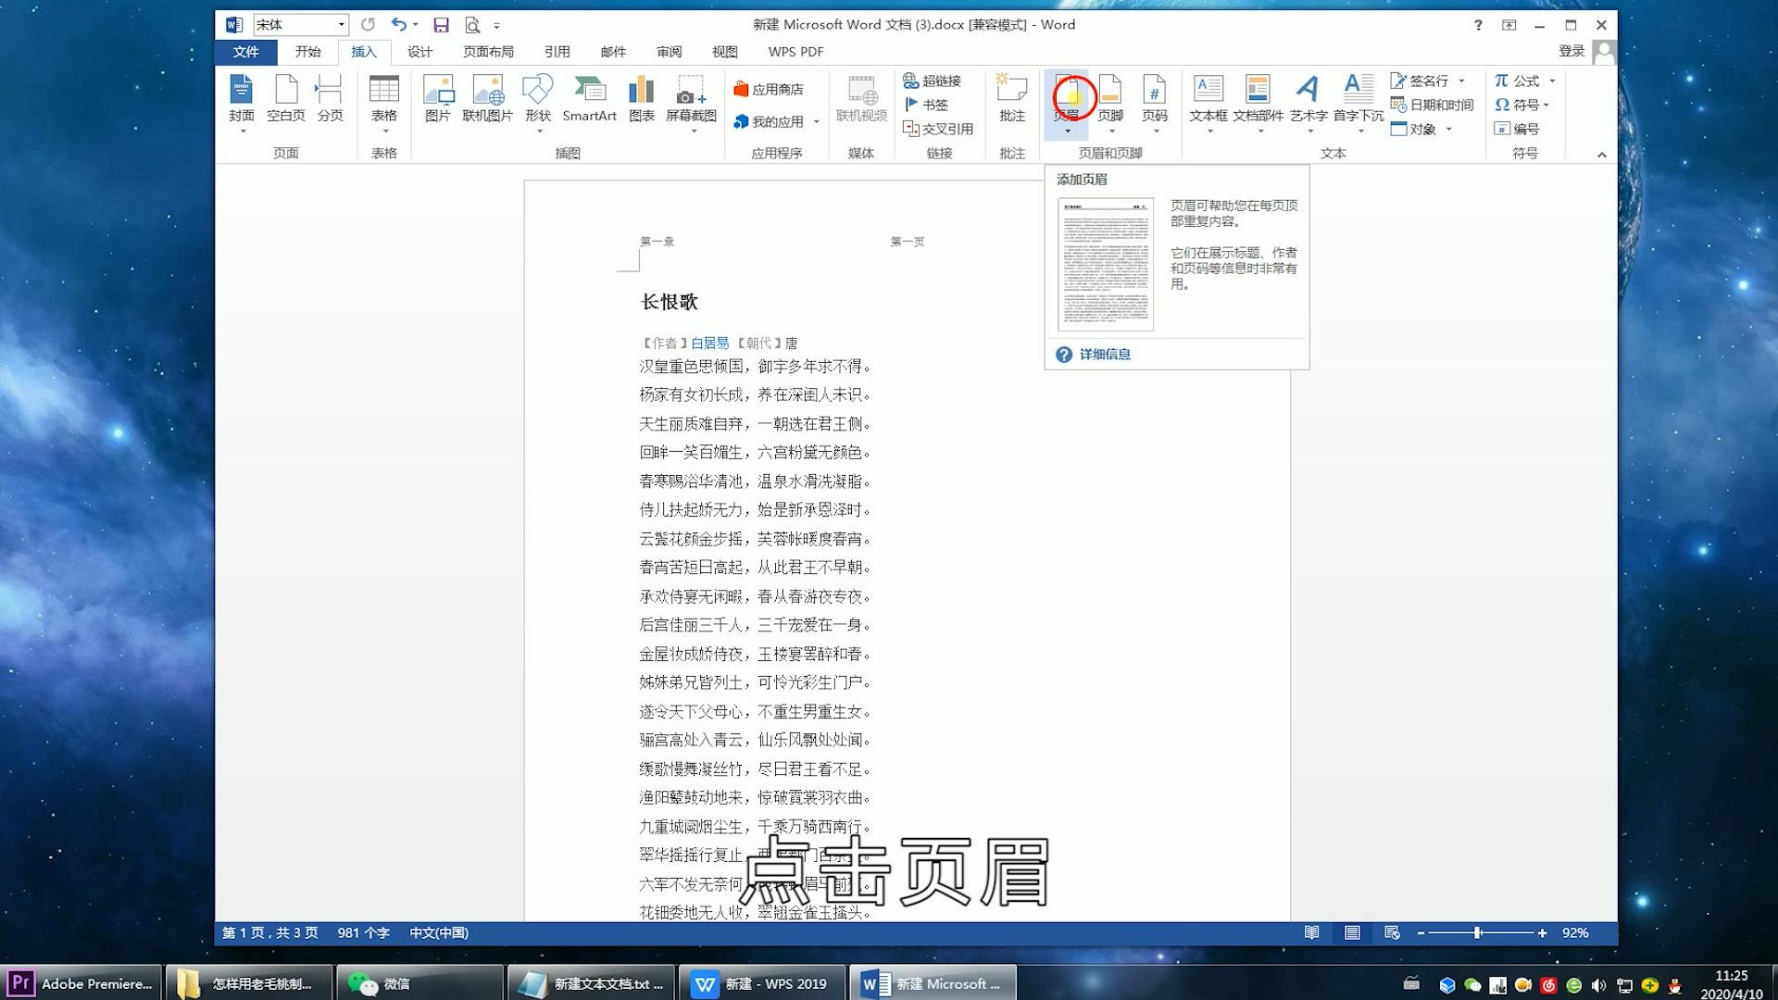Click the header tooltip preview thumbnail
The height and width of the screenshot is (1000, 1778).
pos(1106,264)
